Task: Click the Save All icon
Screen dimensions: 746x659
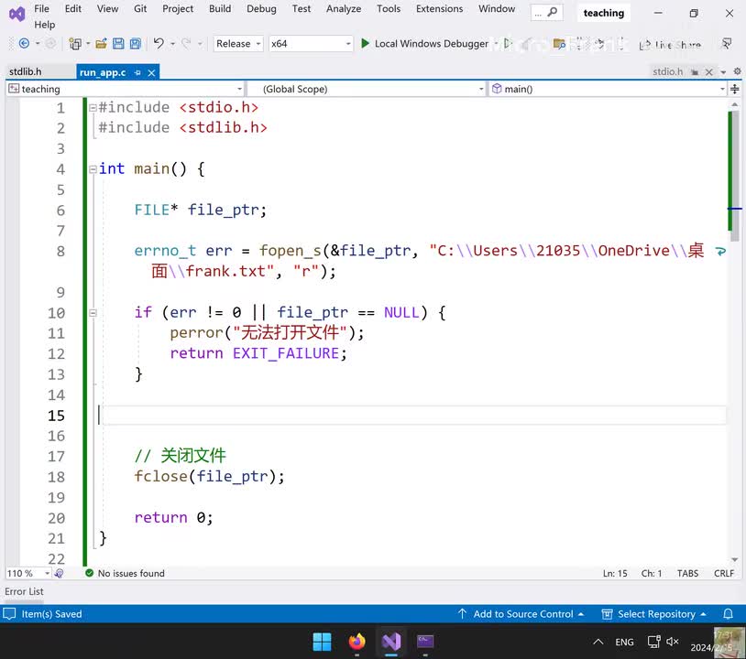Action: coord(135,44)
